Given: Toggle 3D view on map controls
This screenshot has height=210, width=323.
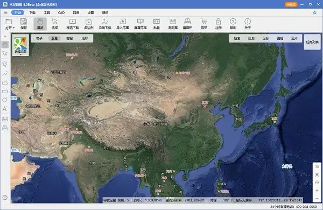Looking at the screenshot, I should [317, 166].
